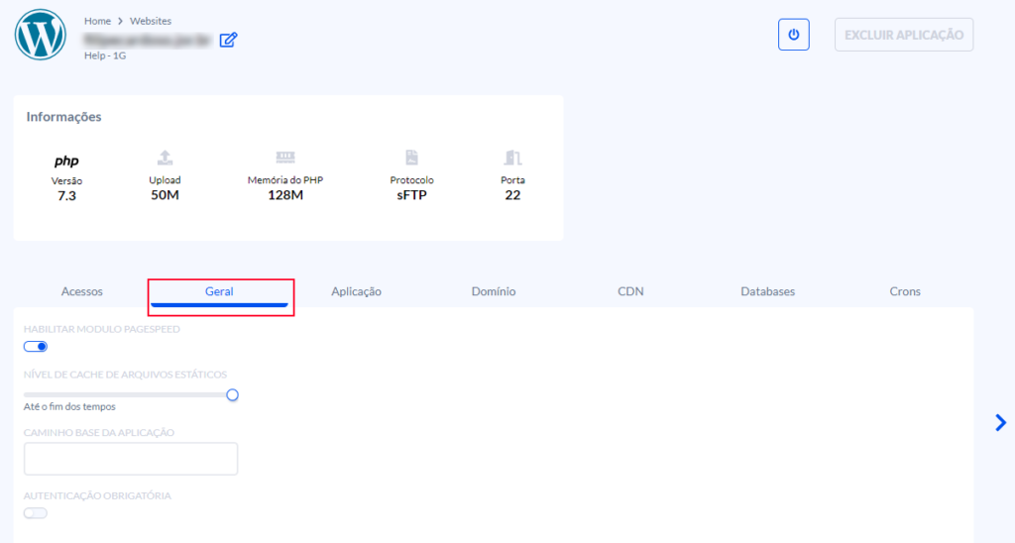Click the PHP memory chip icon

point(285,158)
